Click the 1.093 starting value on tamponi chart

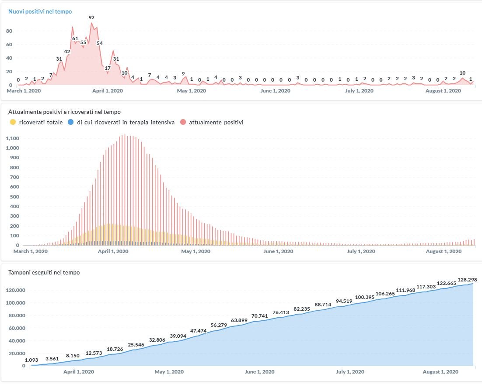click(32, 360)
